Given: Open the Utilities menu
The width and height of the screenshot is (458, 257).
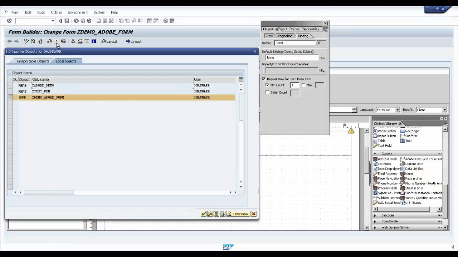Looking at the screenshot, I should coord(56,12).
